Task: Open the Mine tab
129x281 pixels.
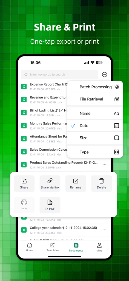Action: tap(99, 247)
